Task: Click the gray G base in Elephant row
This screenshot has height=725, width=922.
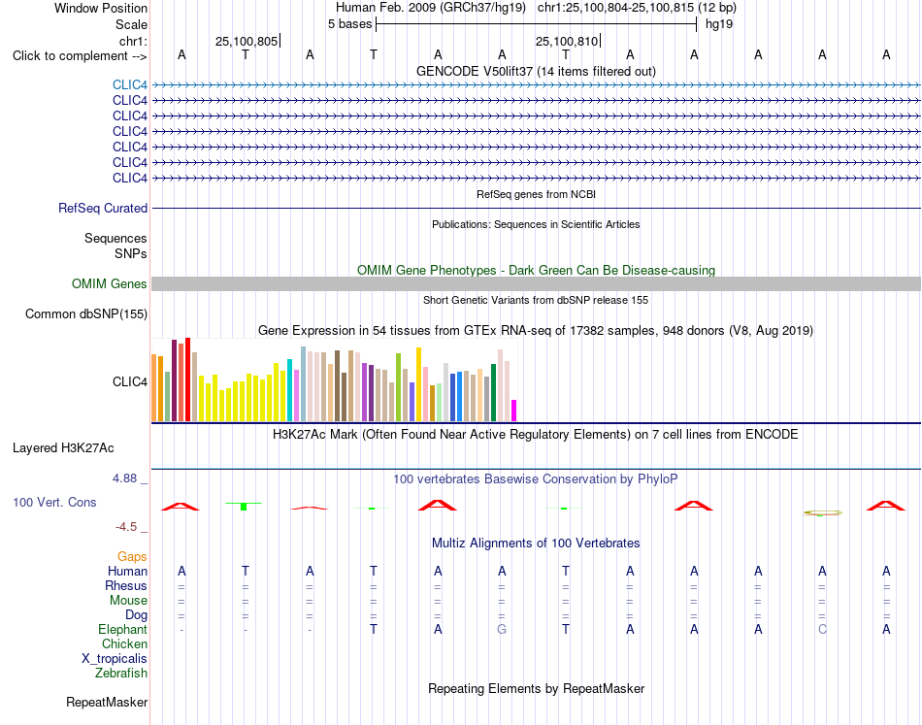Action: point(502,629)
